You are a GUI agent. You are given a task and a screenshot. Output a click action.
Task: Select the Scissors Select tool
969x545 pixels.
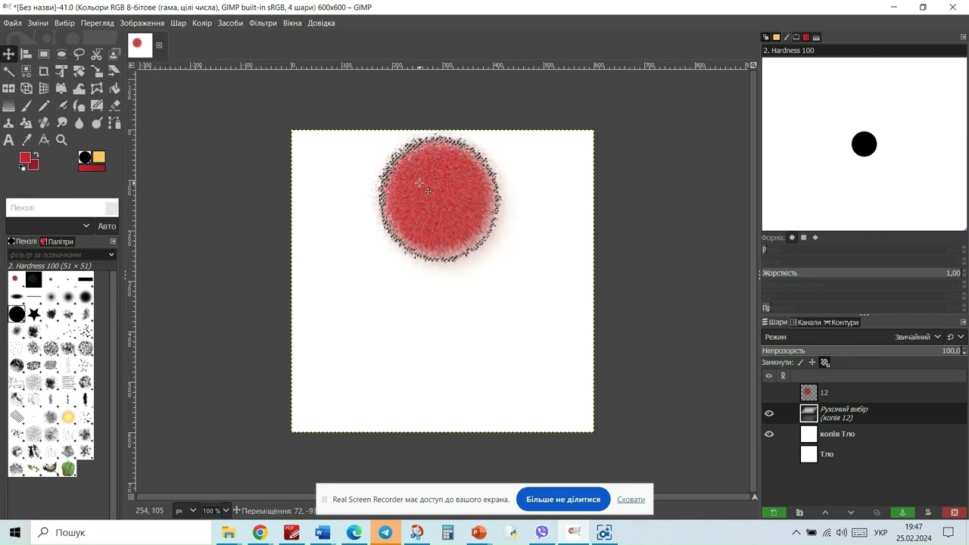(97, 54)
